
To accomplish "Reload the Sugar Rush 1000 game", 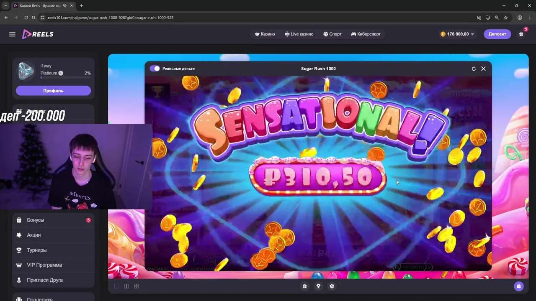I will tap(474, 69).
